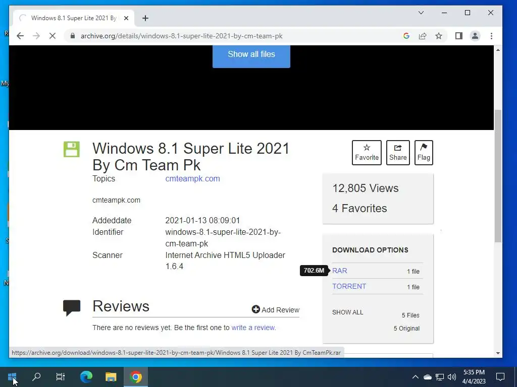Show hidden tray icons chevron
The width and height of the screenshot is (517, 387).
tap(416, 377)
